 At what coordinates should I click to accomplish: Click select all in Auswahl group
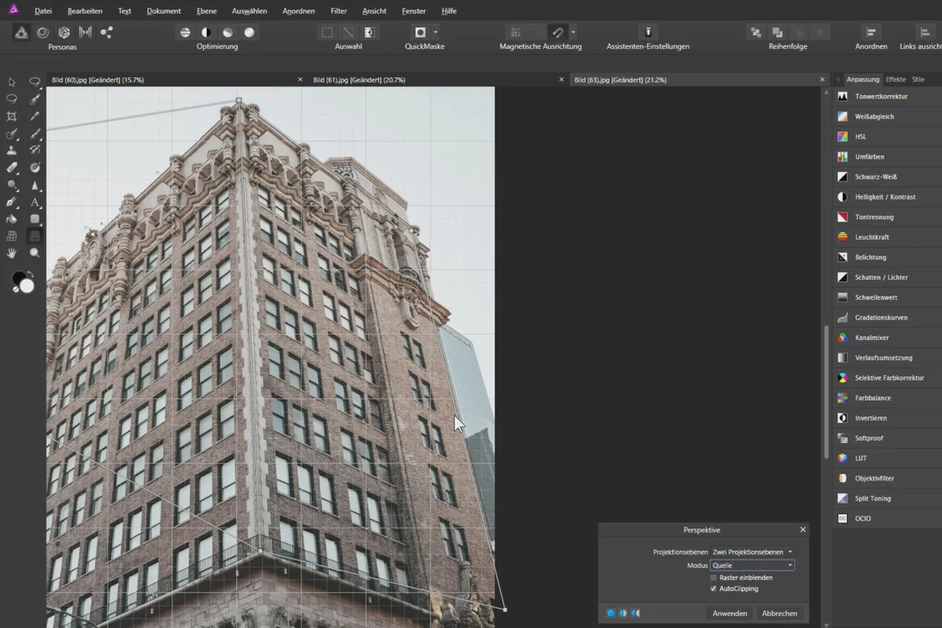coord(327,32)
